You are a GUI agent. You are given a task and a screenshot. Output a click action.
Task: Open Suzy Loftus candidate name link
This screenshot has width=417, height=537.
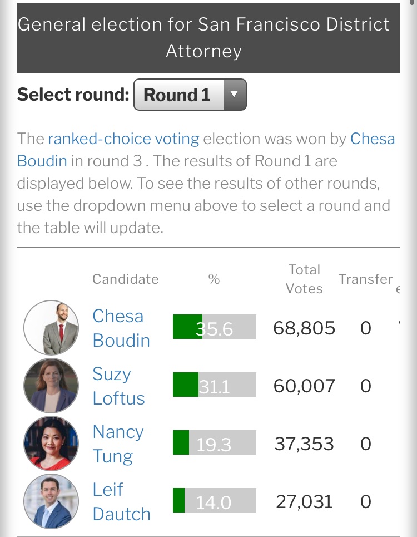tap(118, 386)
